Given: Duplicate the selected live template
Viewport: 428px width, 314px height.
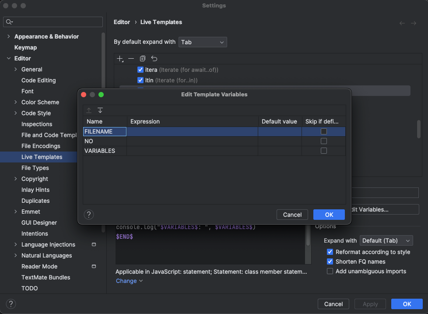Looking at the screenshot, I should pyautogui.click(x=143, y=59).
